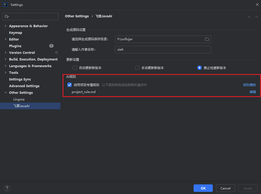The width and height of the screenshot is (261, 194).
Task: Focus the settings search input field
Action: click(x=30, y=17)
